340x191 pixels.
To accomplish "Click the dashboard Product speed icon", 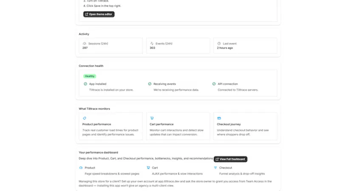I will coord(81,168).
